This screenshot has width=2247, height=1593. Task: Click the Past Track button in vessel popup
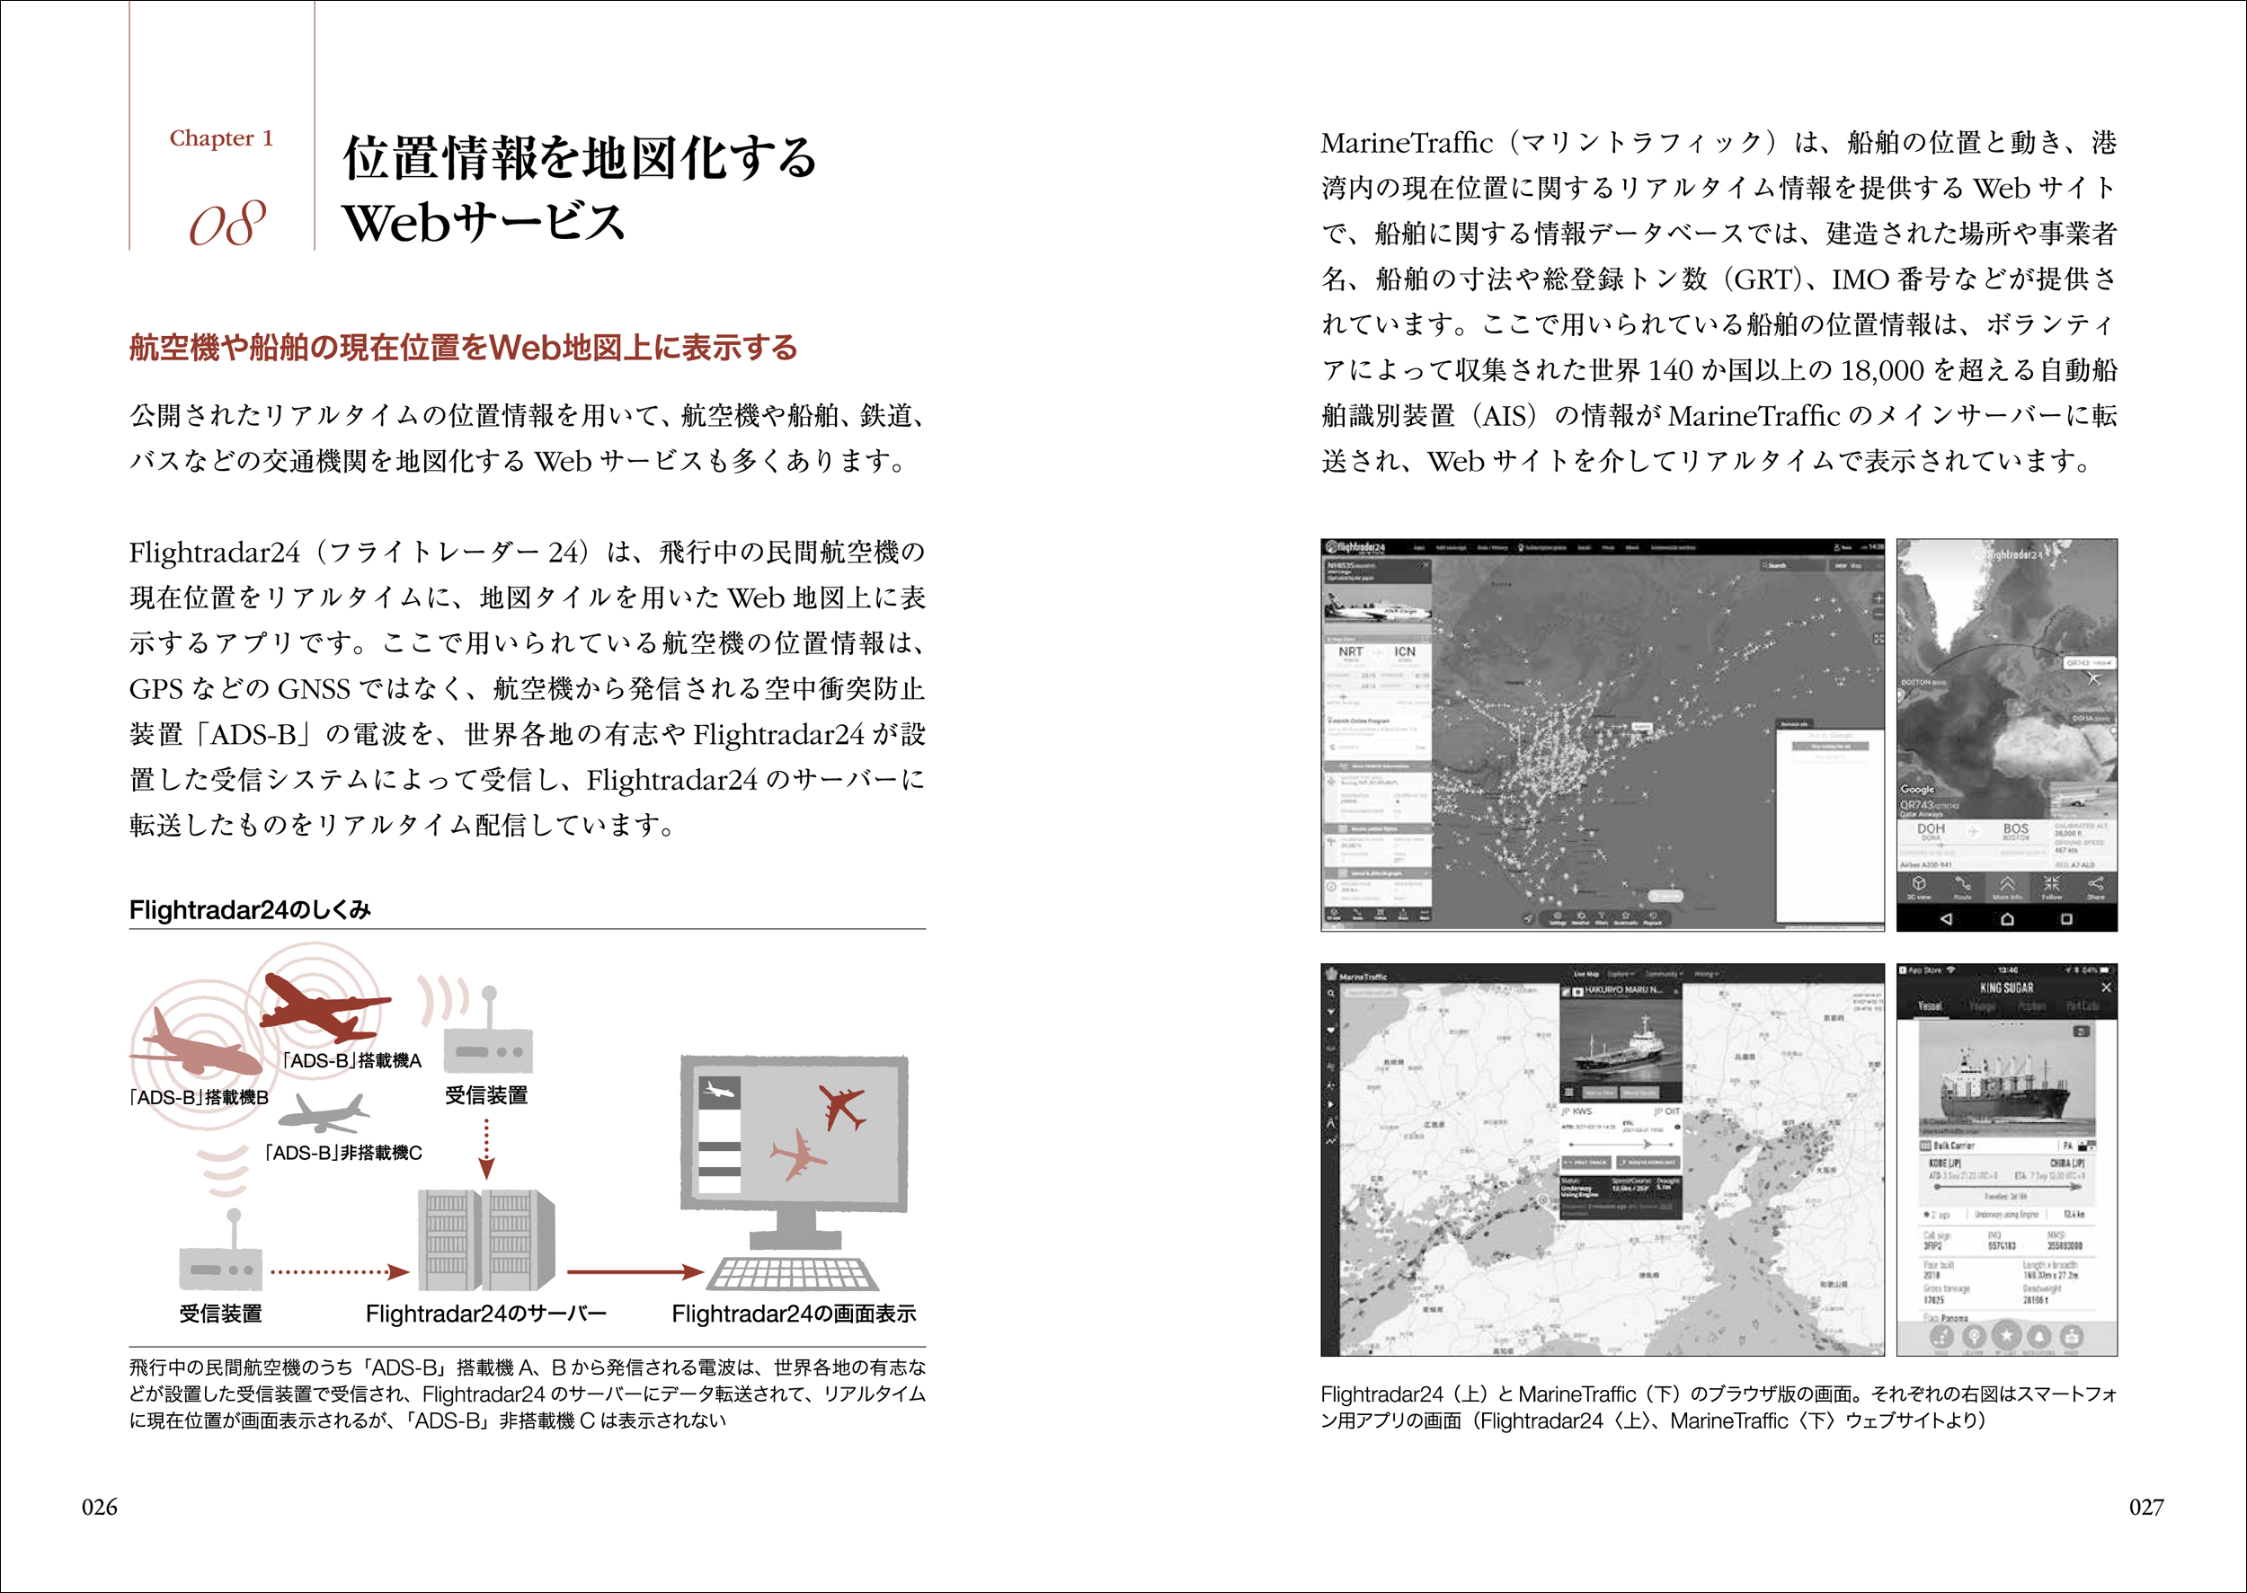pyautogui.click(x=1586, y=1163)
